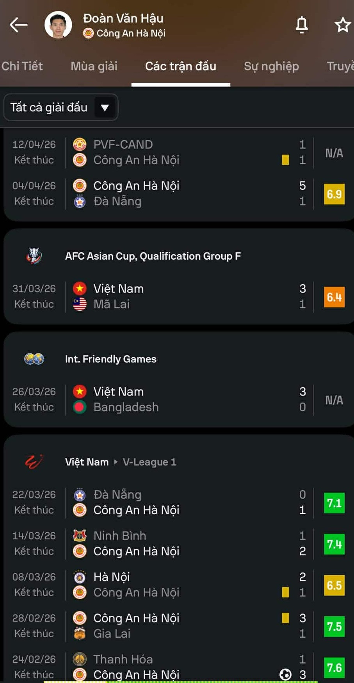Open the Chi Tiết tab
354x683 pixels.
[x=22, y=66]
